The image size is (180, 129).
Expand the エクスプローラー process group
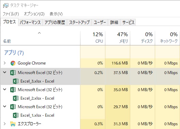[5, 124]
